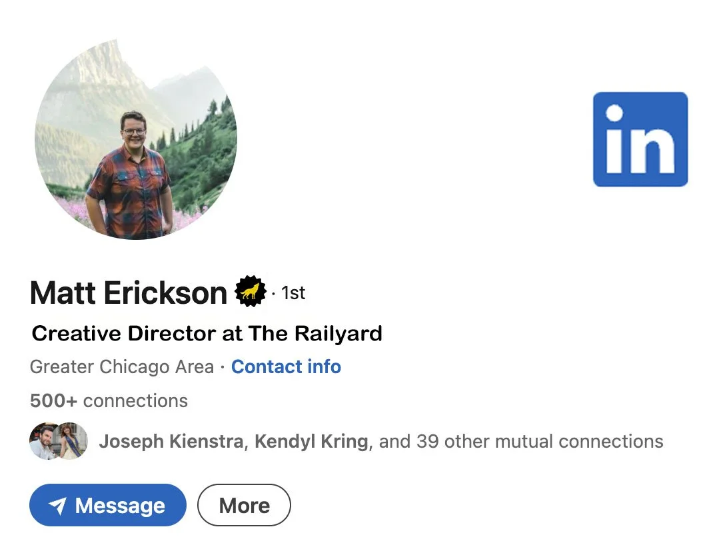705x549 pixels.
Task: View 500+ connections
Action: point(109,400)
